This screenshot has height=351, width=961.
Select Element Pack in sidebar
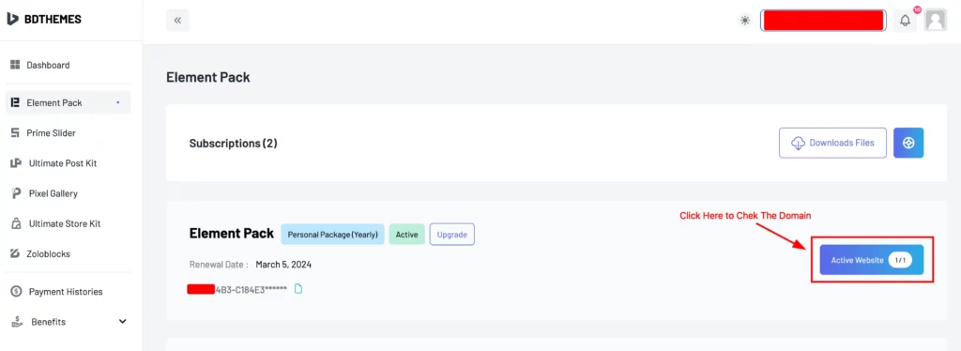tap(68, 102)
